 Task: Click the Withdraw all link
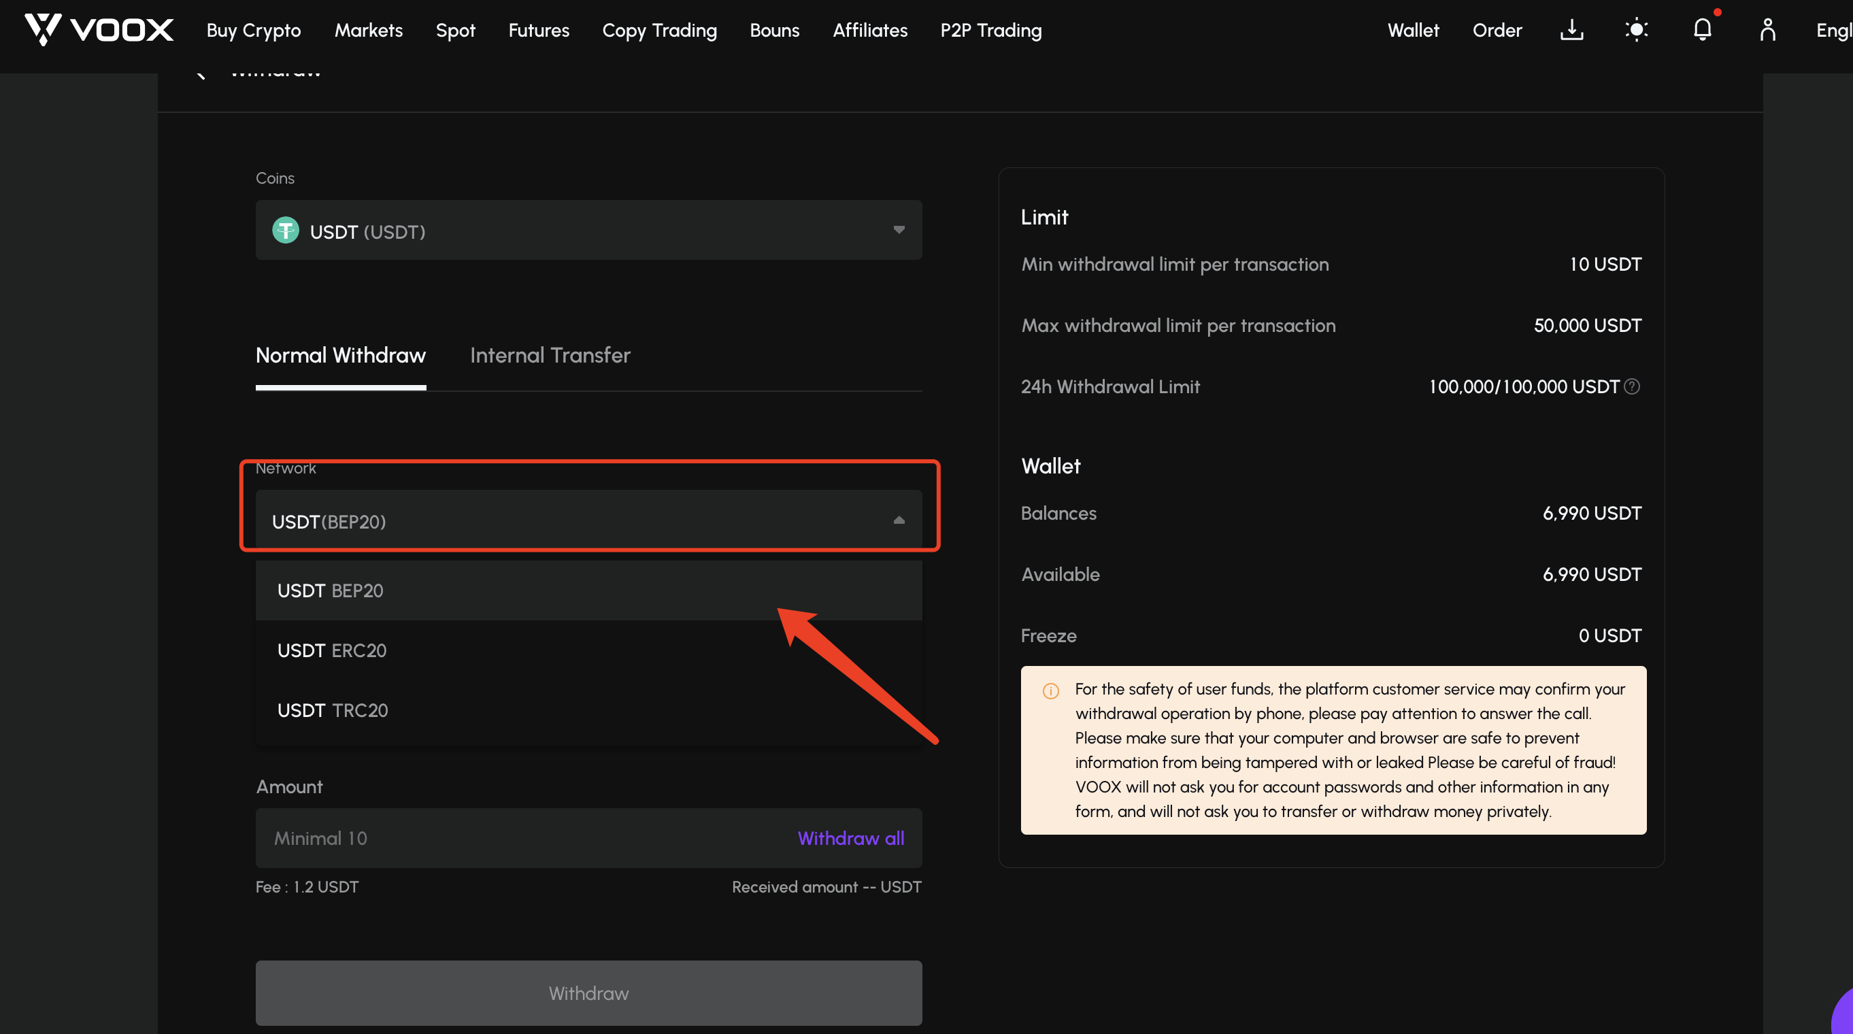(x=851, y=838)
